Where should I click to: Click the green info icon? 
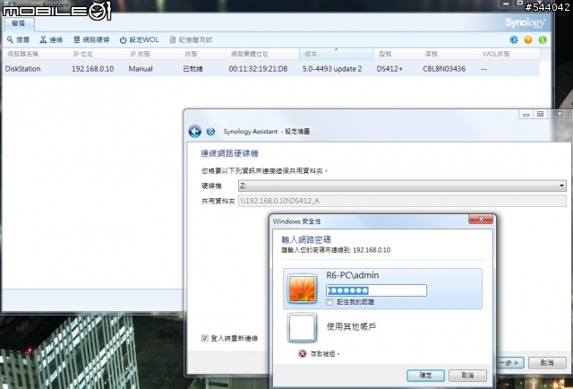(543, 39)
